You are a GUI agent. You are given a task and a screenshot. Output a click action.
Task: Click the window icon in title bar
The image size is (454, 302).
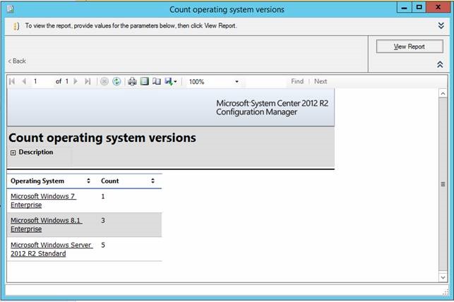click(x=10, y=9)
